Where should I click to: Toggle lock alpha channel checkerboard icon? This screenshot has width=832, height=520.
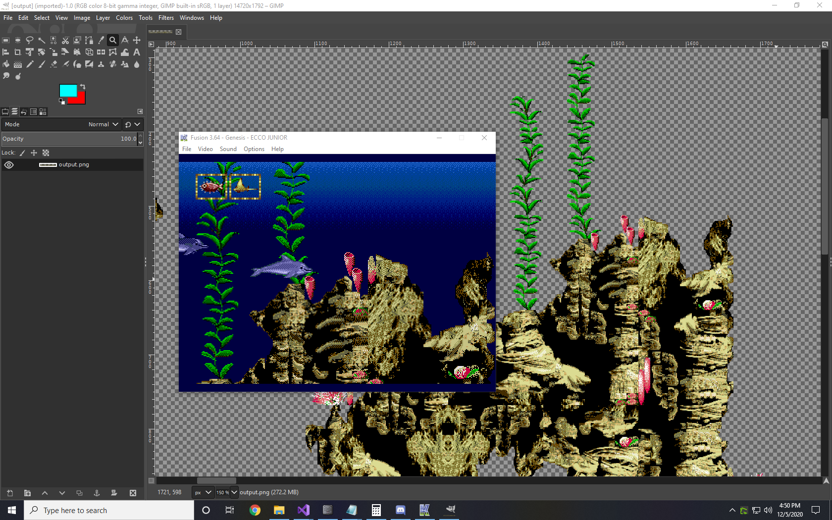click(x=46, y=153)
